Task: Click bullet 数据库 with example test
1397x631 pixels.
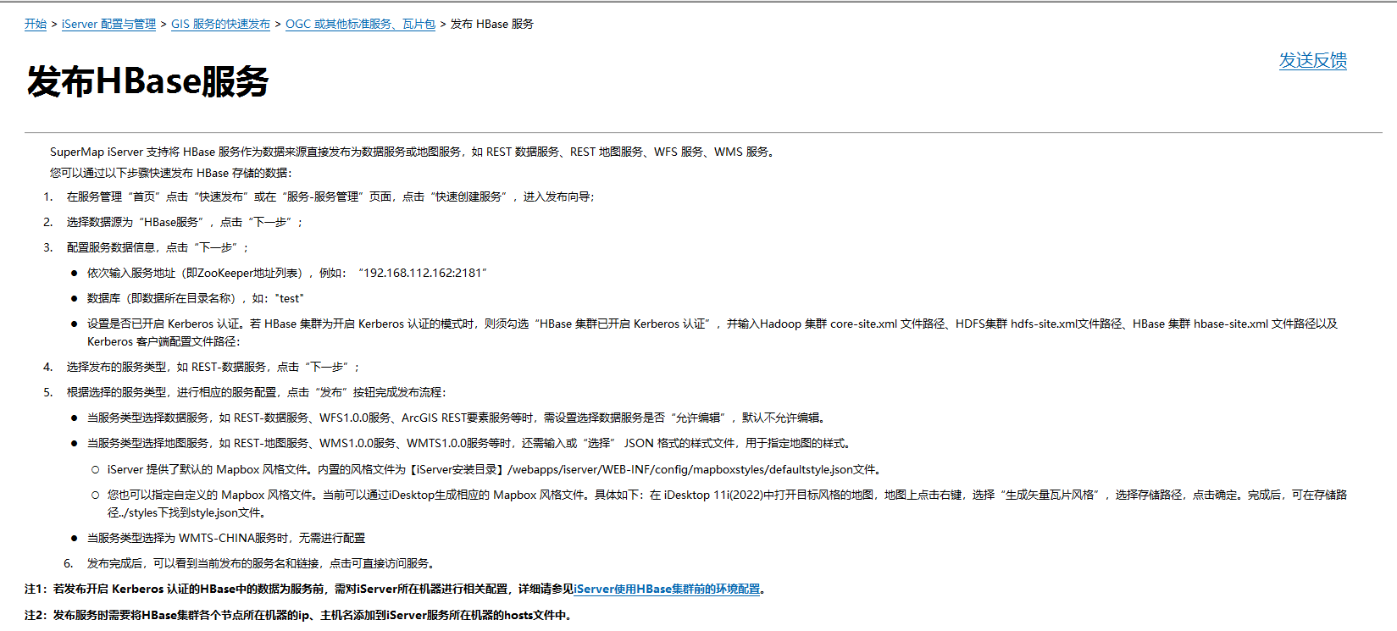Action: 196,298
